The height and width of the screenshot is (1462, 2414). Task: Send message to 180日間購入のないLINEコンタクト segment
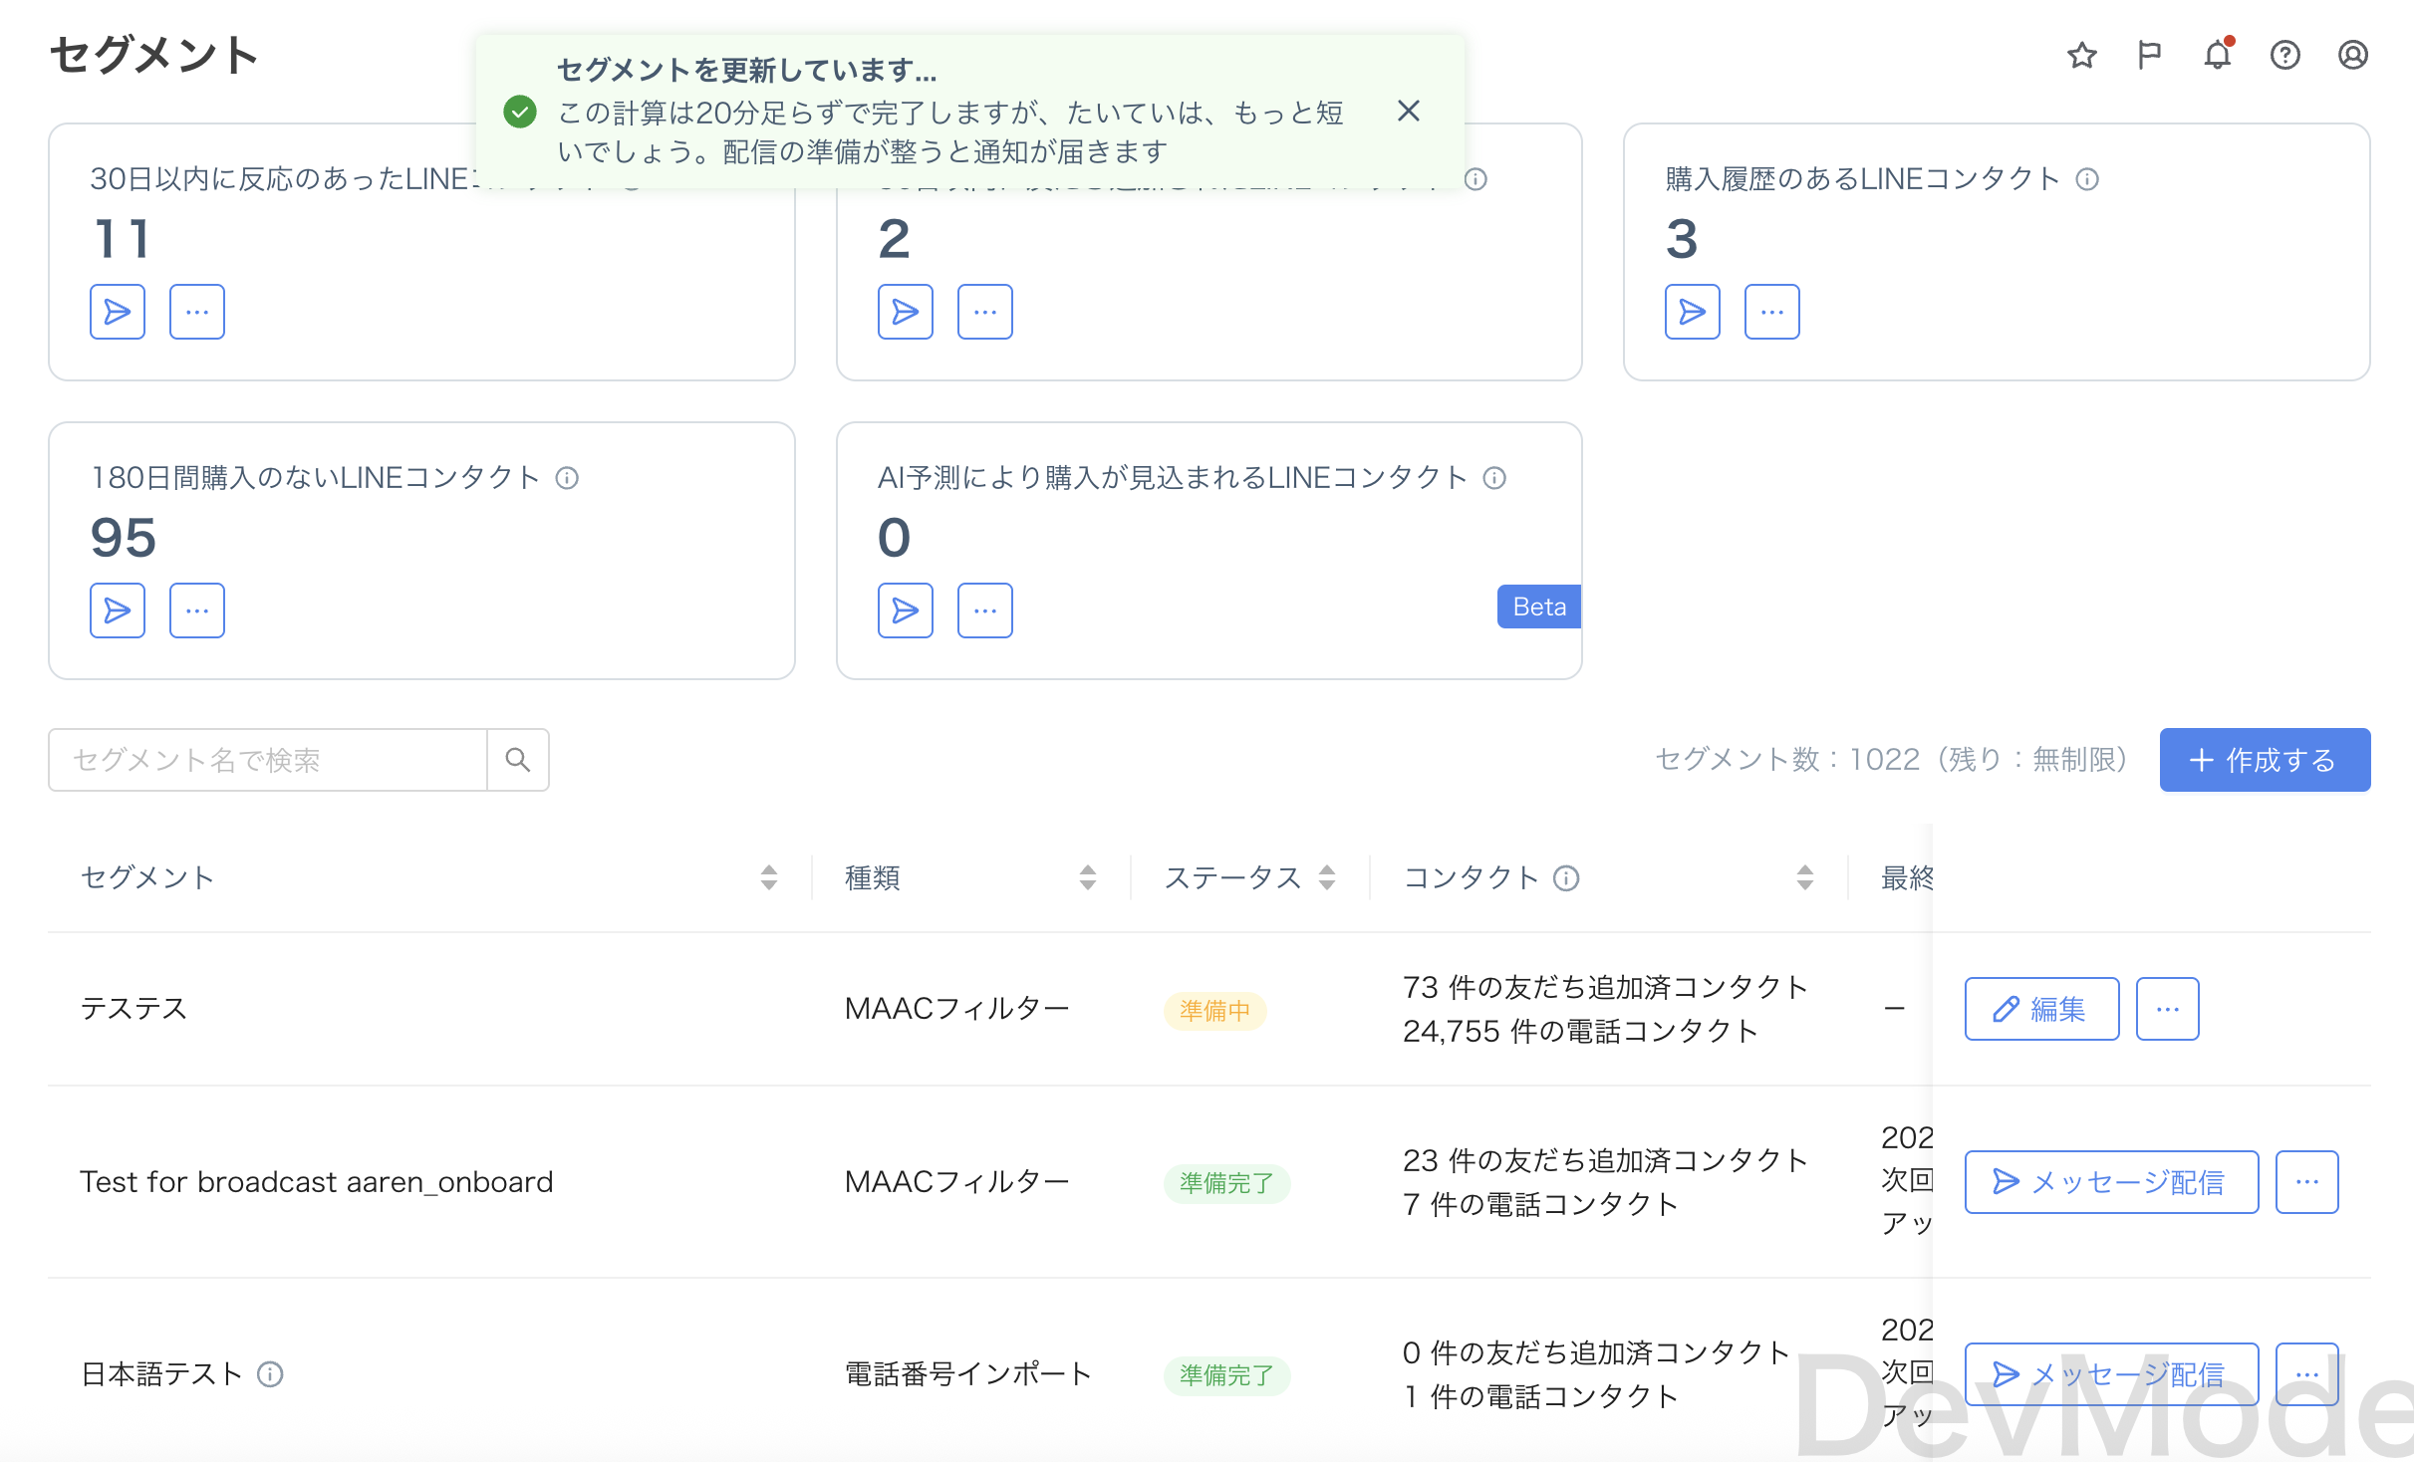coord(118,610)
